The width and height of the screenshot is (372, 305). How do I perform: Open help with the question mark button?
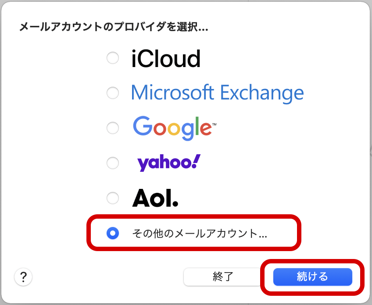(x=24, y=277)
